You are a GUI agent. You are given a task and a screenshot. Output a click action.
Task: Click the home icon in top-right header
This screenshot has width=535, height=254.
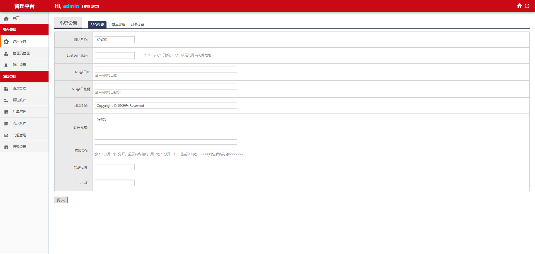[519, 6]
